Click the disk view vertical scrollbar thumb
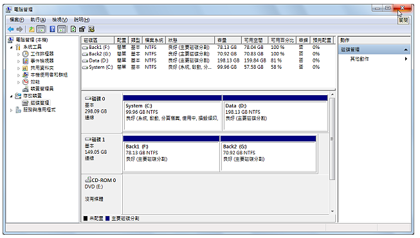The image size is (420, 238). (332, 139)
